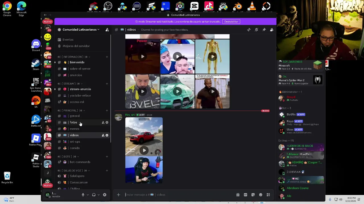Open user settings gear in user panel
The height and width of the screenshot is (204, 364).
click(105, 195)
